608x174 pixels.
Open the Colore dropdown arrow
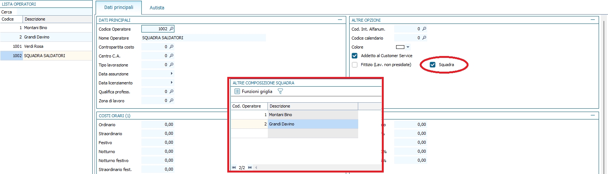408,47
